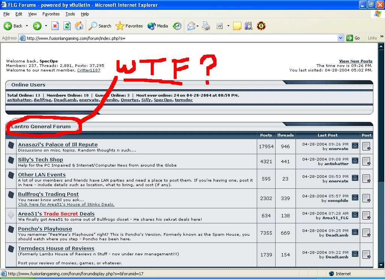This screenshot has height=279, width=385.
Task: Open the Favorites star button
Action: [x=129, y=26]
